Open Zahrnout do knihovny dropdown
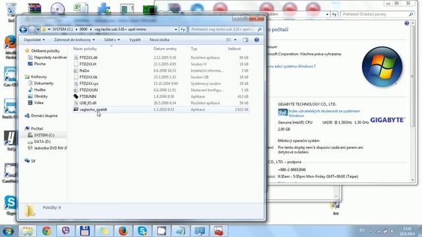This screenshot has height=237, width=422. coord(75,39)
